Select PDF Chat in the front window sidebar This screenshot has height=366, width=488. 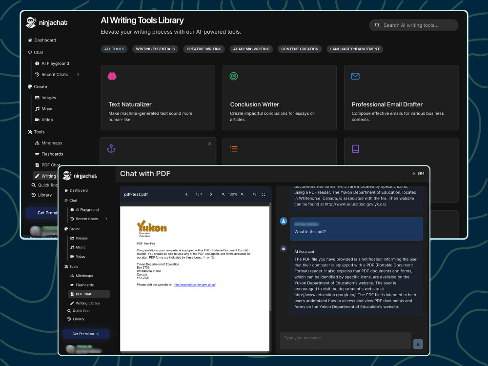[89, 294]
